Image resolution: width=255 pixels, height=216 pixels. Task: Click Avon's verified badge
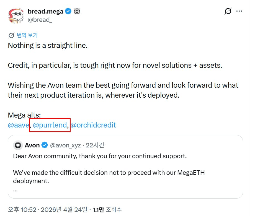click(45, 145)
